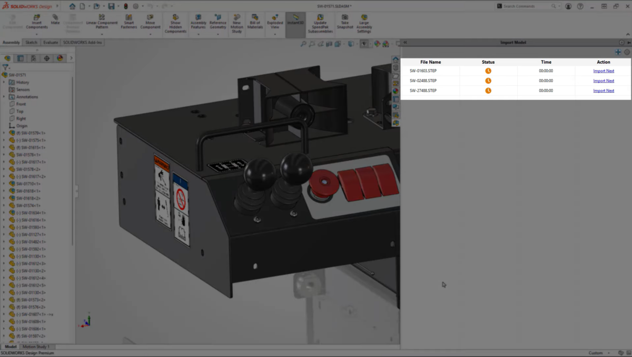Expand the Annotations folder in tree
Viewport: 632px width, 357px height.
4,97
